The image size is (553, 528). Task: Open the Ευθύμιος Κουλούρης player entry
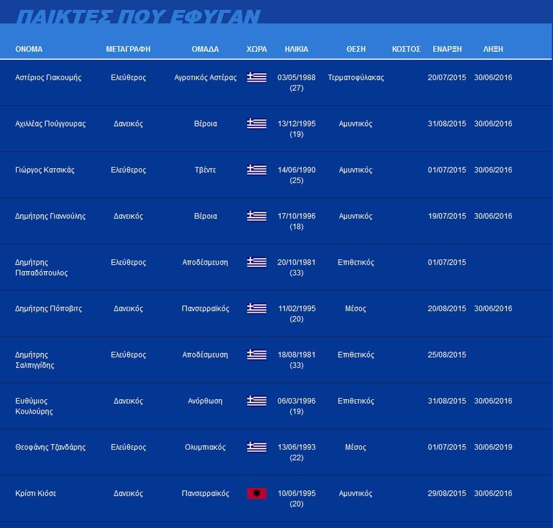pyautogui.click(x=34, y=406)
